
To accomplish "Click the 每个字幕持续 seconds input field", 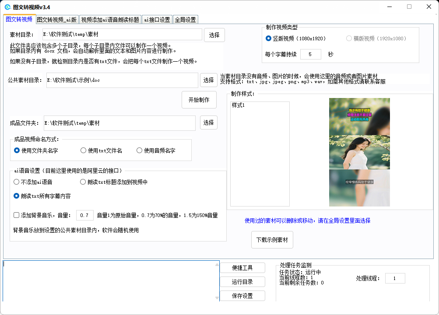I will (x=310, y=54).
